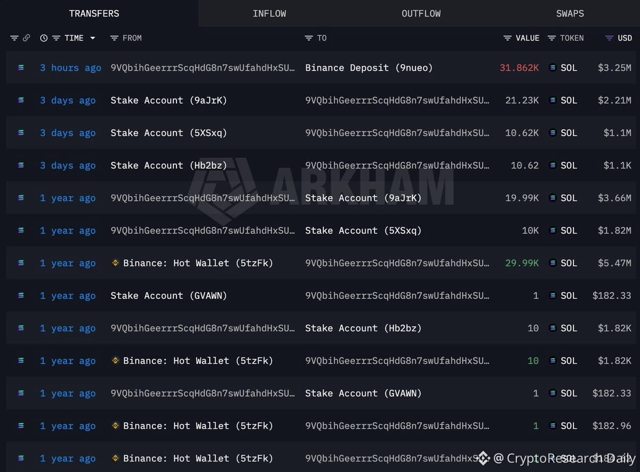Click the $3.25M USD amount
This screenshot has width=640, height=472.
[x=615, y=68]
